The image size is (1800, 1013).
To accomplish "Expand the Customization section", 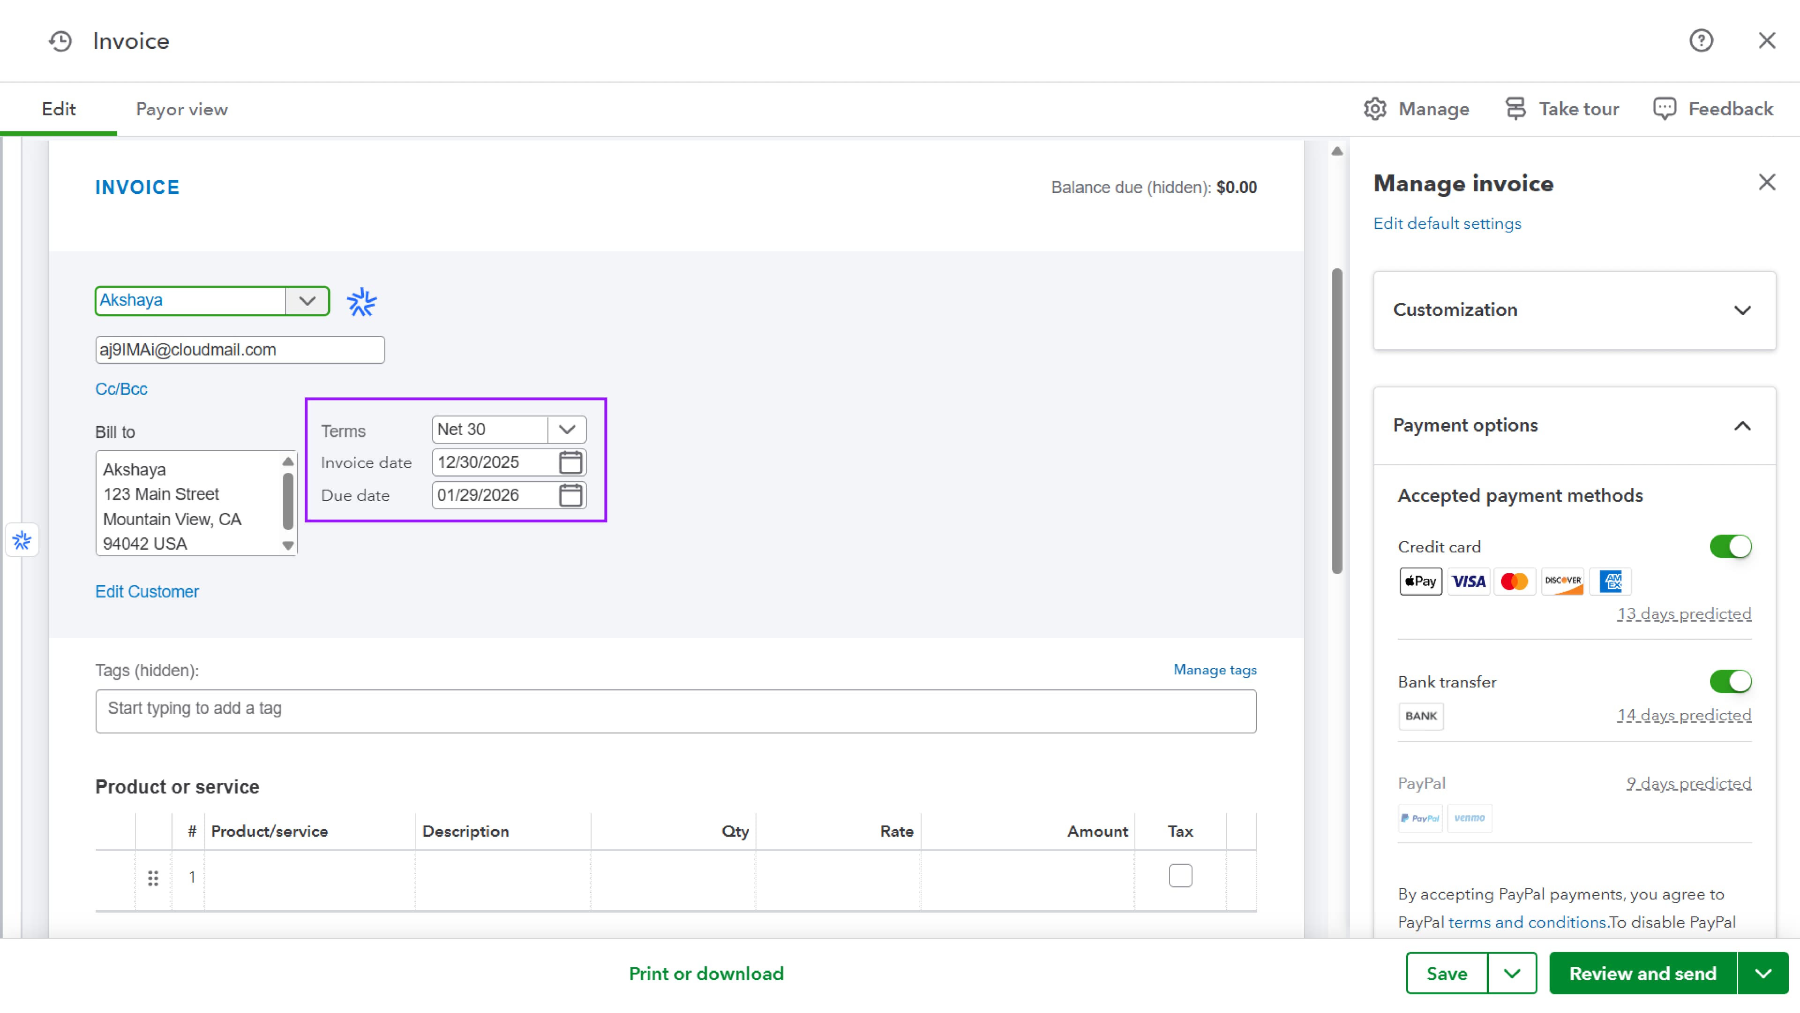I will coord(1742,310).
